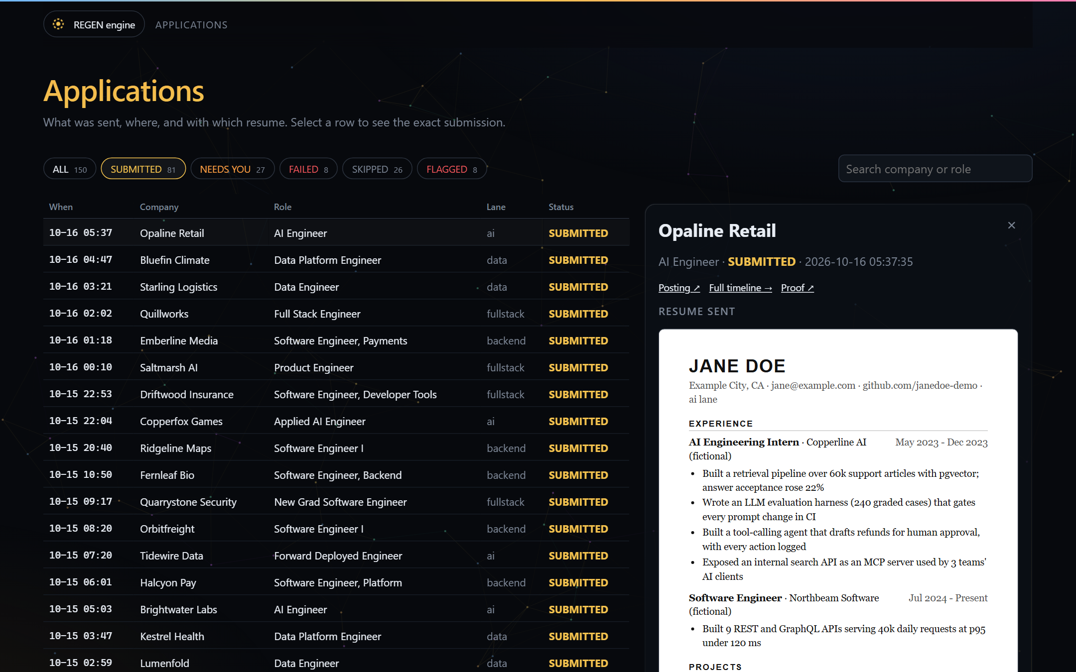1076x672 pixels.
Task: Click the REGEN engine sun logo icon
Action: [x=58, y=24]
